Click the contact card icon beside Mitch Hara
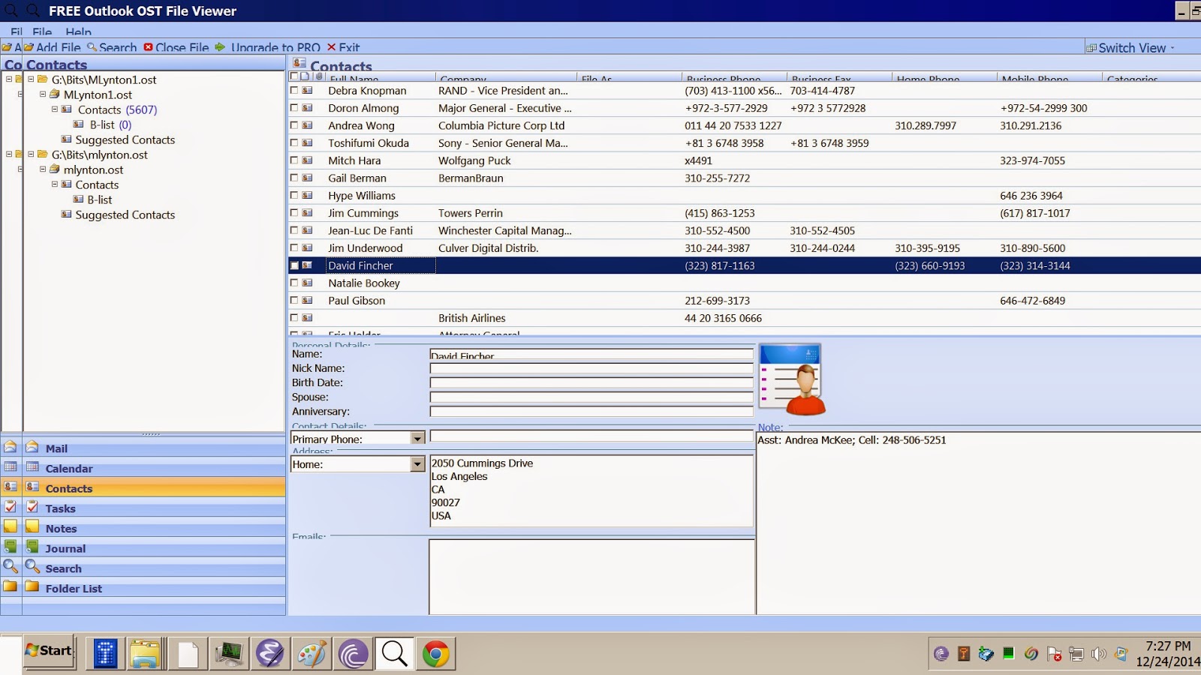Viewport: 1201px width, 675px height. coord(307,160)
